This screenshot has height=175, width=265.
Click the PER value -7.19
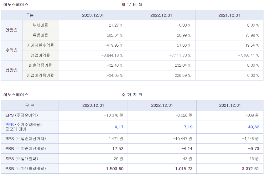coord(187,127)
